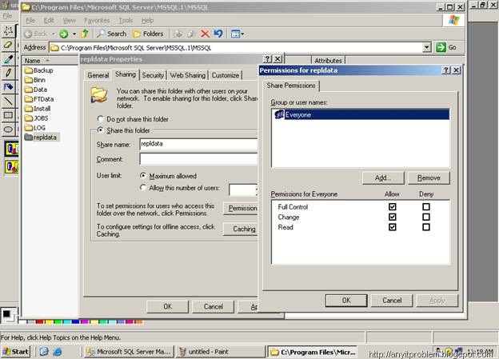Select the Binn folder
This screenshot has width=499, height=359.
point(35,80)
